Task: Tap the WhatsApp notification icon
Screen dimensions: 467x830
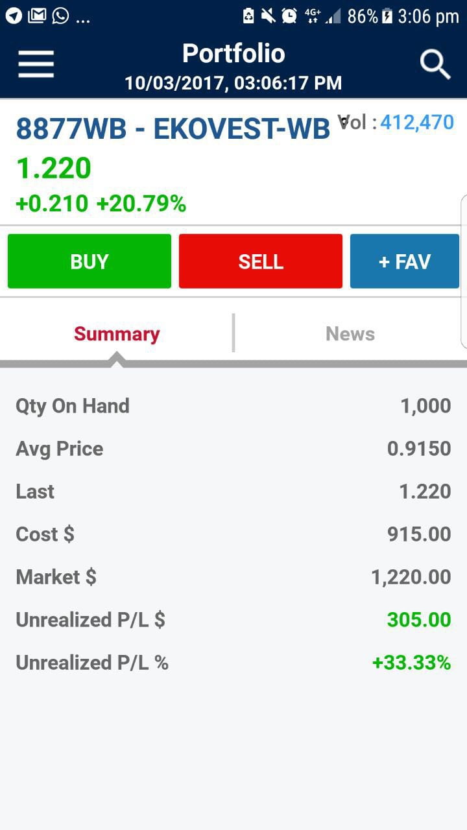Action: coord(60,16)
